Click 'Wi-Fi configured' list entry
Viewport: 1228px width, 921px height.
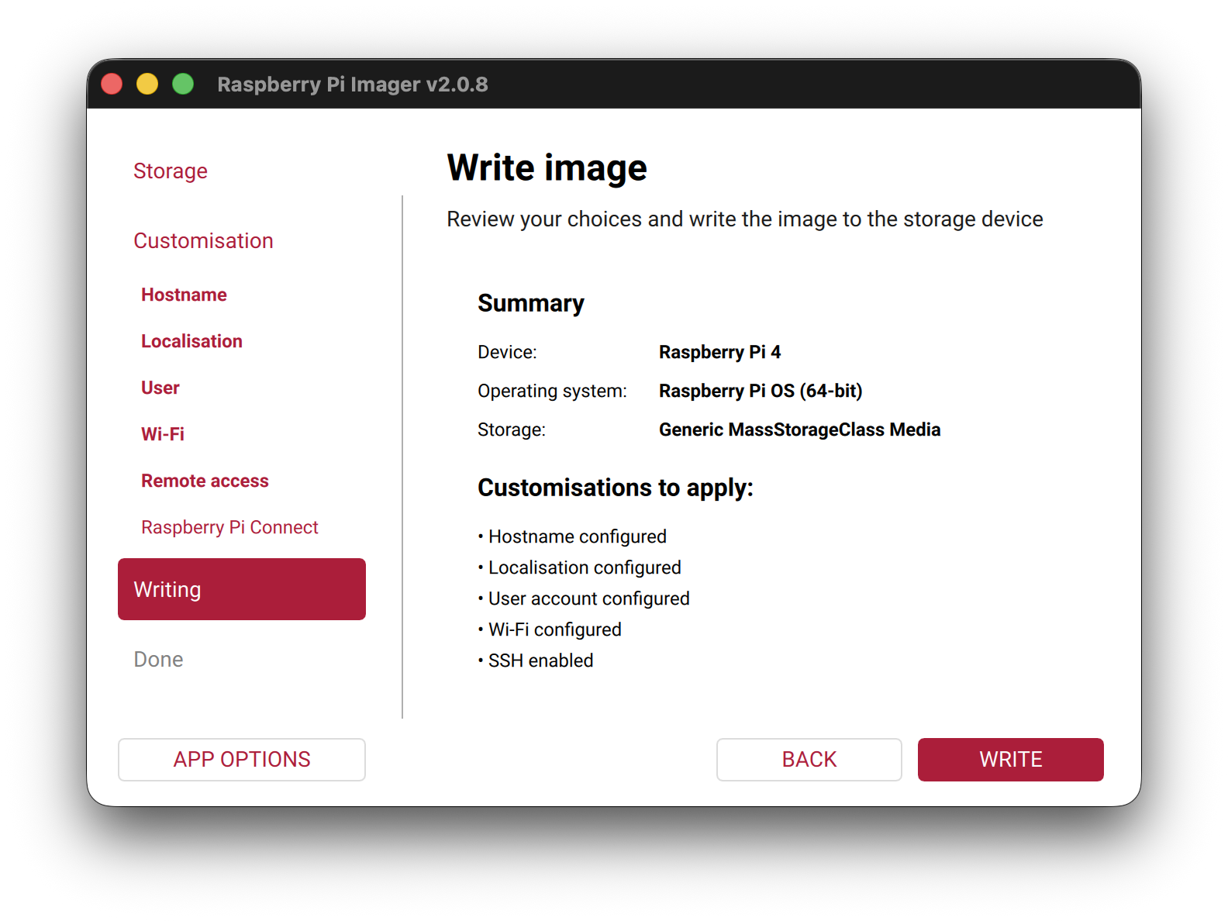tap(550, 630)
